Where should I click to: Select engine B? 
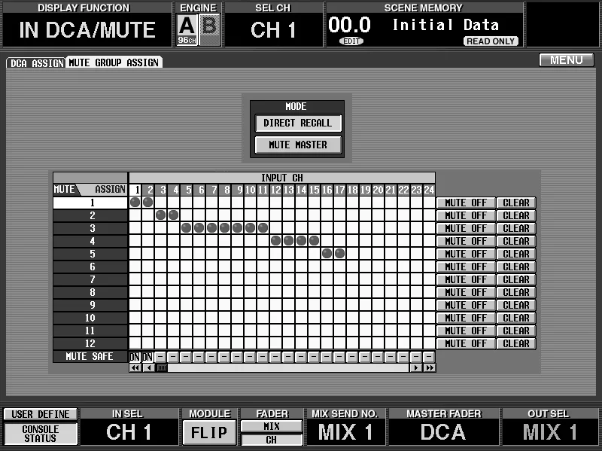pos(210,30)
